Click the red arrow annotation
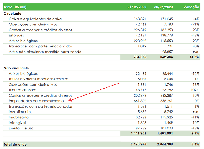This screenshot has width=204, height=149. 93,92
